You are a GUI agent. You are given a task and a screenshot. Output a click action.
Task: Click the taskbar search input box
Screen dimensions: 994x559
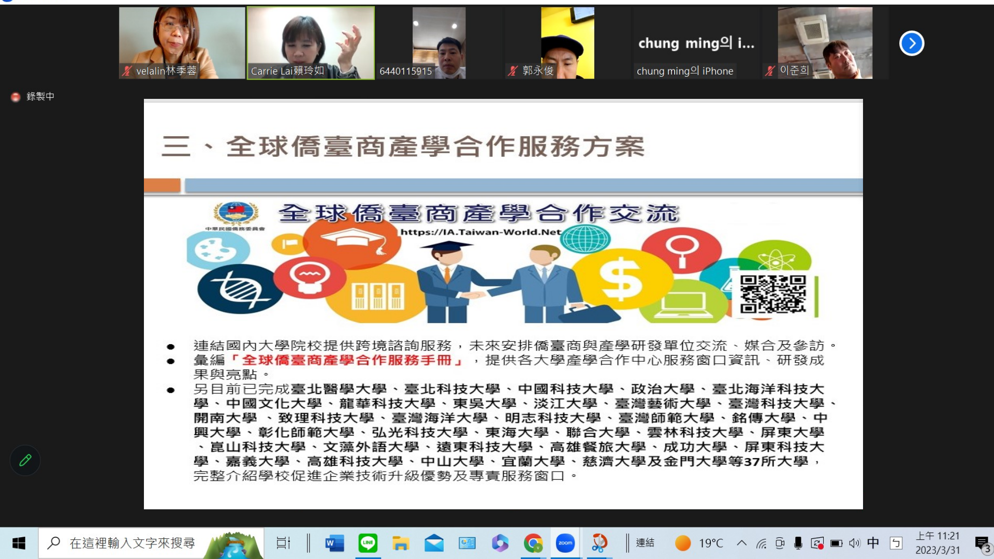point(133,543)
